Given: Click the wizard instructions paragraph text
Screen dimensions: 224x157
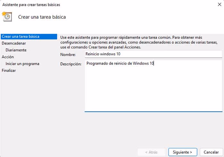Looking at the screenshot, I should pos(139,42).
